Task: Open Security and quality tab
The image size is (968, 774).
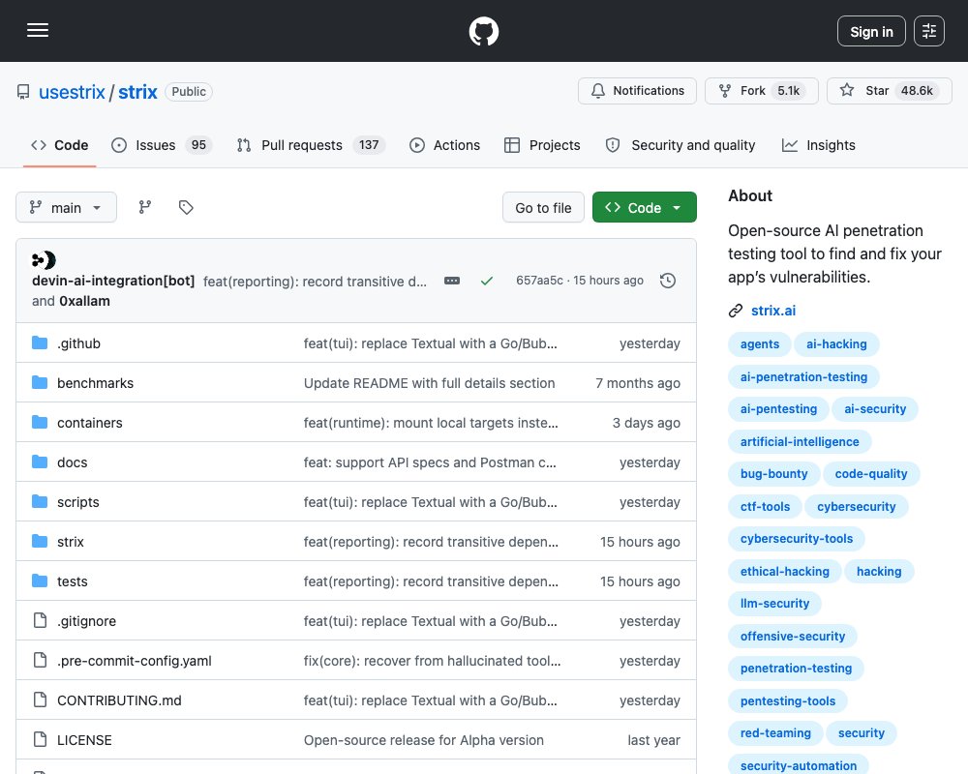Action: pos(681,145)
